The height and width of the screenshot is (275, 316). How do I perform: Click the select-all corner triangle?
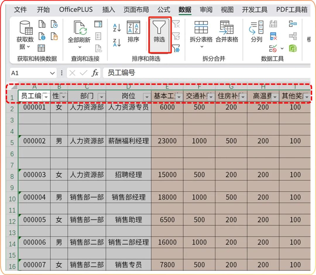14,87
